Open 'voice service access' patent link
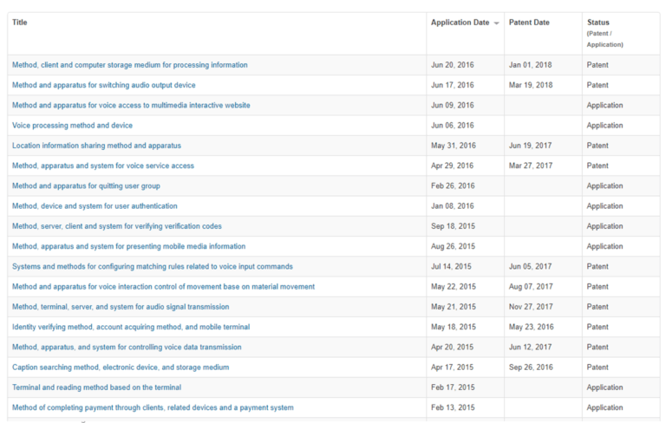Viewport: 666px width, 423px height. (103, 166)
